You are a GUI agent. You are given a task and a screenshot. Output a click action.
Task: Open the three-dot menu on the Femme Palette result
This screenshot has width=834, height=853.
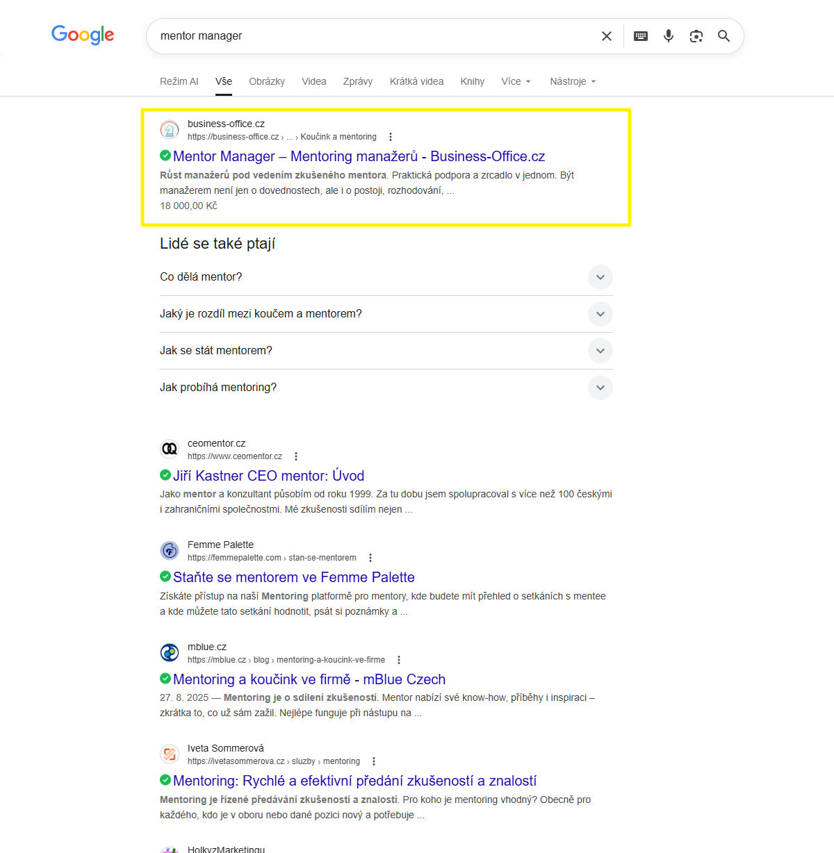point(370,557)
